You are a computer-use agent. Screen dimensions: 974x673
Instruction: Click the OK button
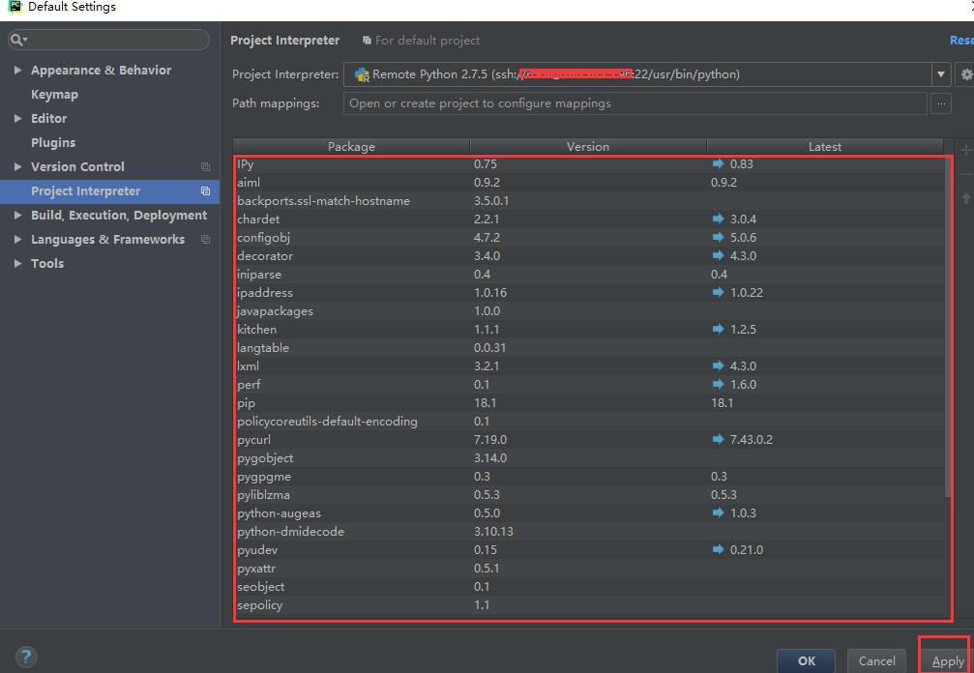807,661
